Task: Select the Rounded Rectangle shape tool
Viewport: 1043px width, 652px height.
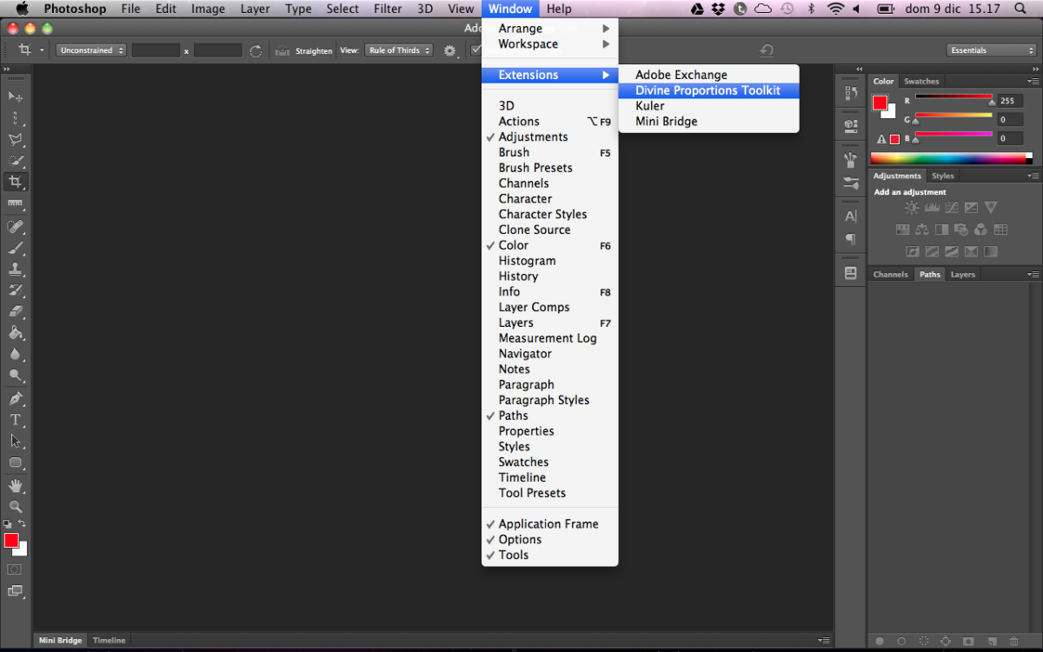Action: coord(16,462)
